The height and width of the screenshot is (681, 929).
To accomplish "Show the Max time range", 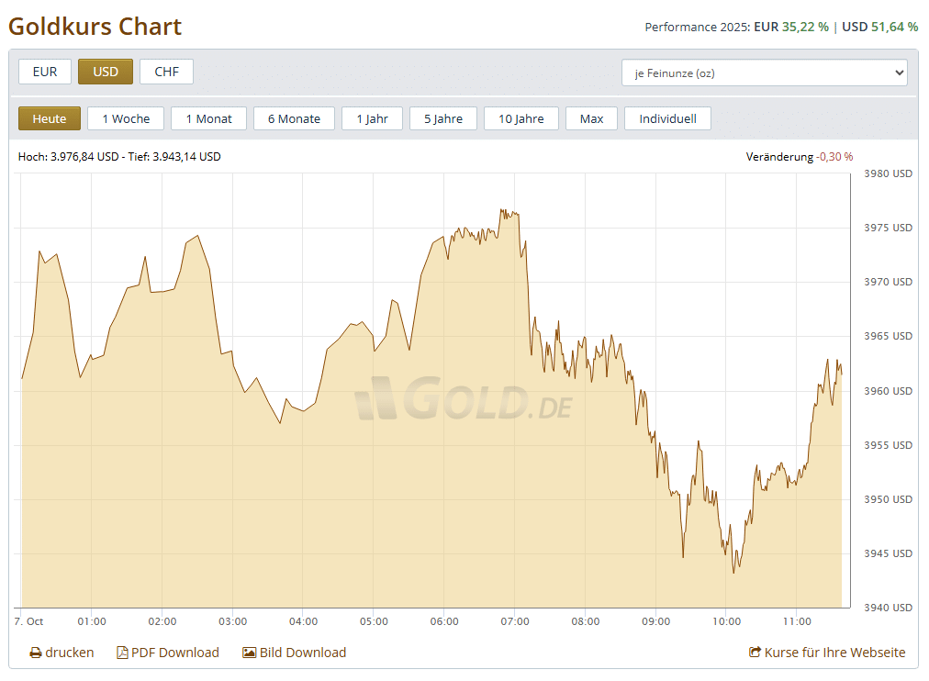I will coord(591,118).
